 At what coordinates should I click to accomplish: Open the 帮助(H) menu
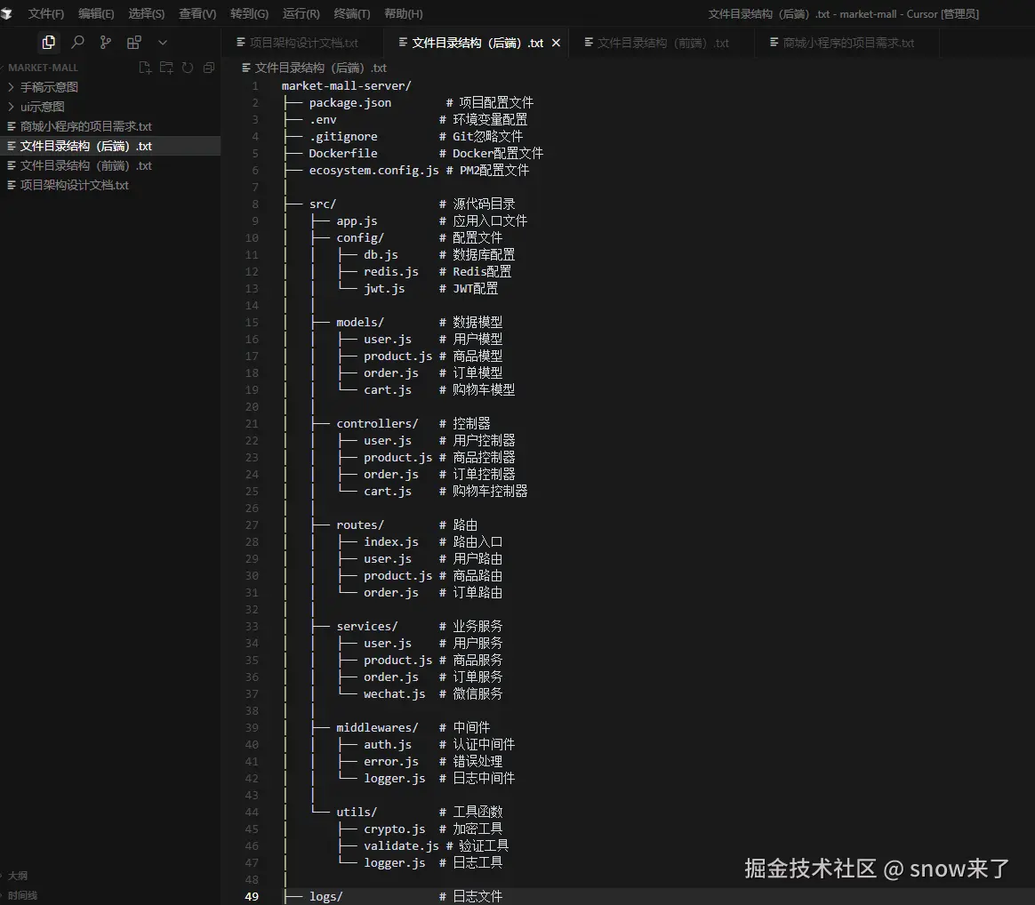point(404,13)
